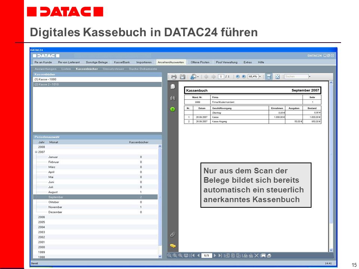Save the document using the top toolbar disk icon
The height and width of the screenshot is (269, 359).
coord(182,77)
